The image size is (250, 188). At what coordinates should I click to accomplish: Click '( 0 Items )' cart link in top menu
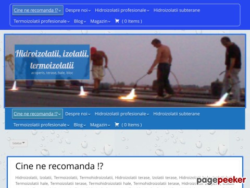click(132, 21)
